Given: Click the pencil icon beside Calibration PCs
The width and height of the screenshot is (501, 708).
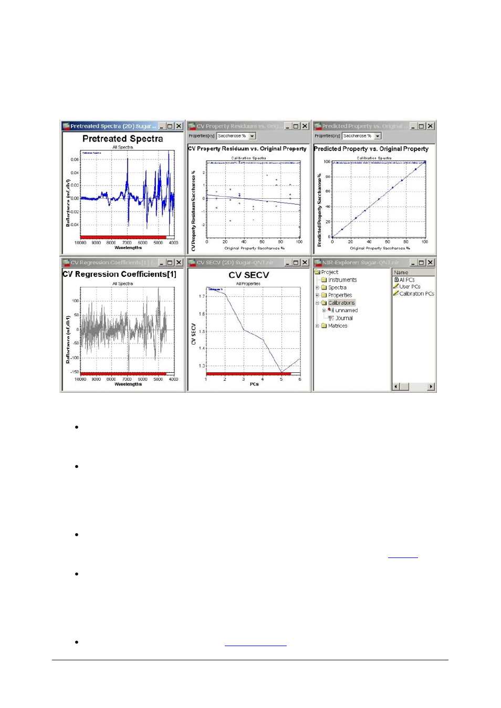Looking at the screenshot, I should tap(396, 294).
